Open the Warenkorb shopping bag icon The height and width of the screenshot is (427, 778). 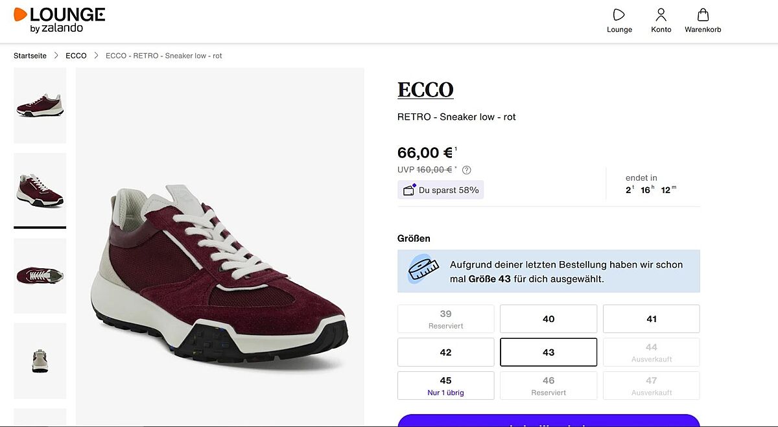click(x=703, y=15)
